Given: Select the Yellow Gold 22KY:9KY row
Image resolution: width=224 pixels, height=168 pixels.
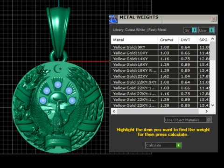Looking at the screenshot, I should [160, 82].
